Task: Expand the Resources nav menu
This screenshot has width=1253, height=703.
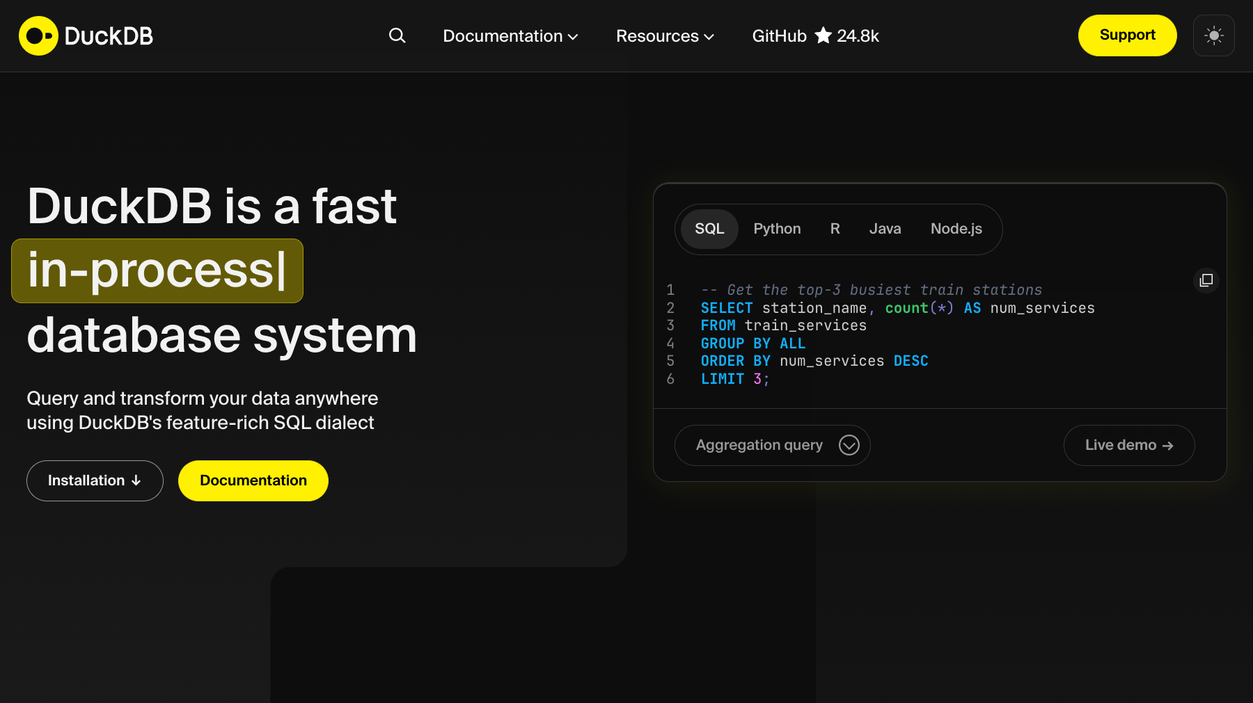Action: click(665, 36)
